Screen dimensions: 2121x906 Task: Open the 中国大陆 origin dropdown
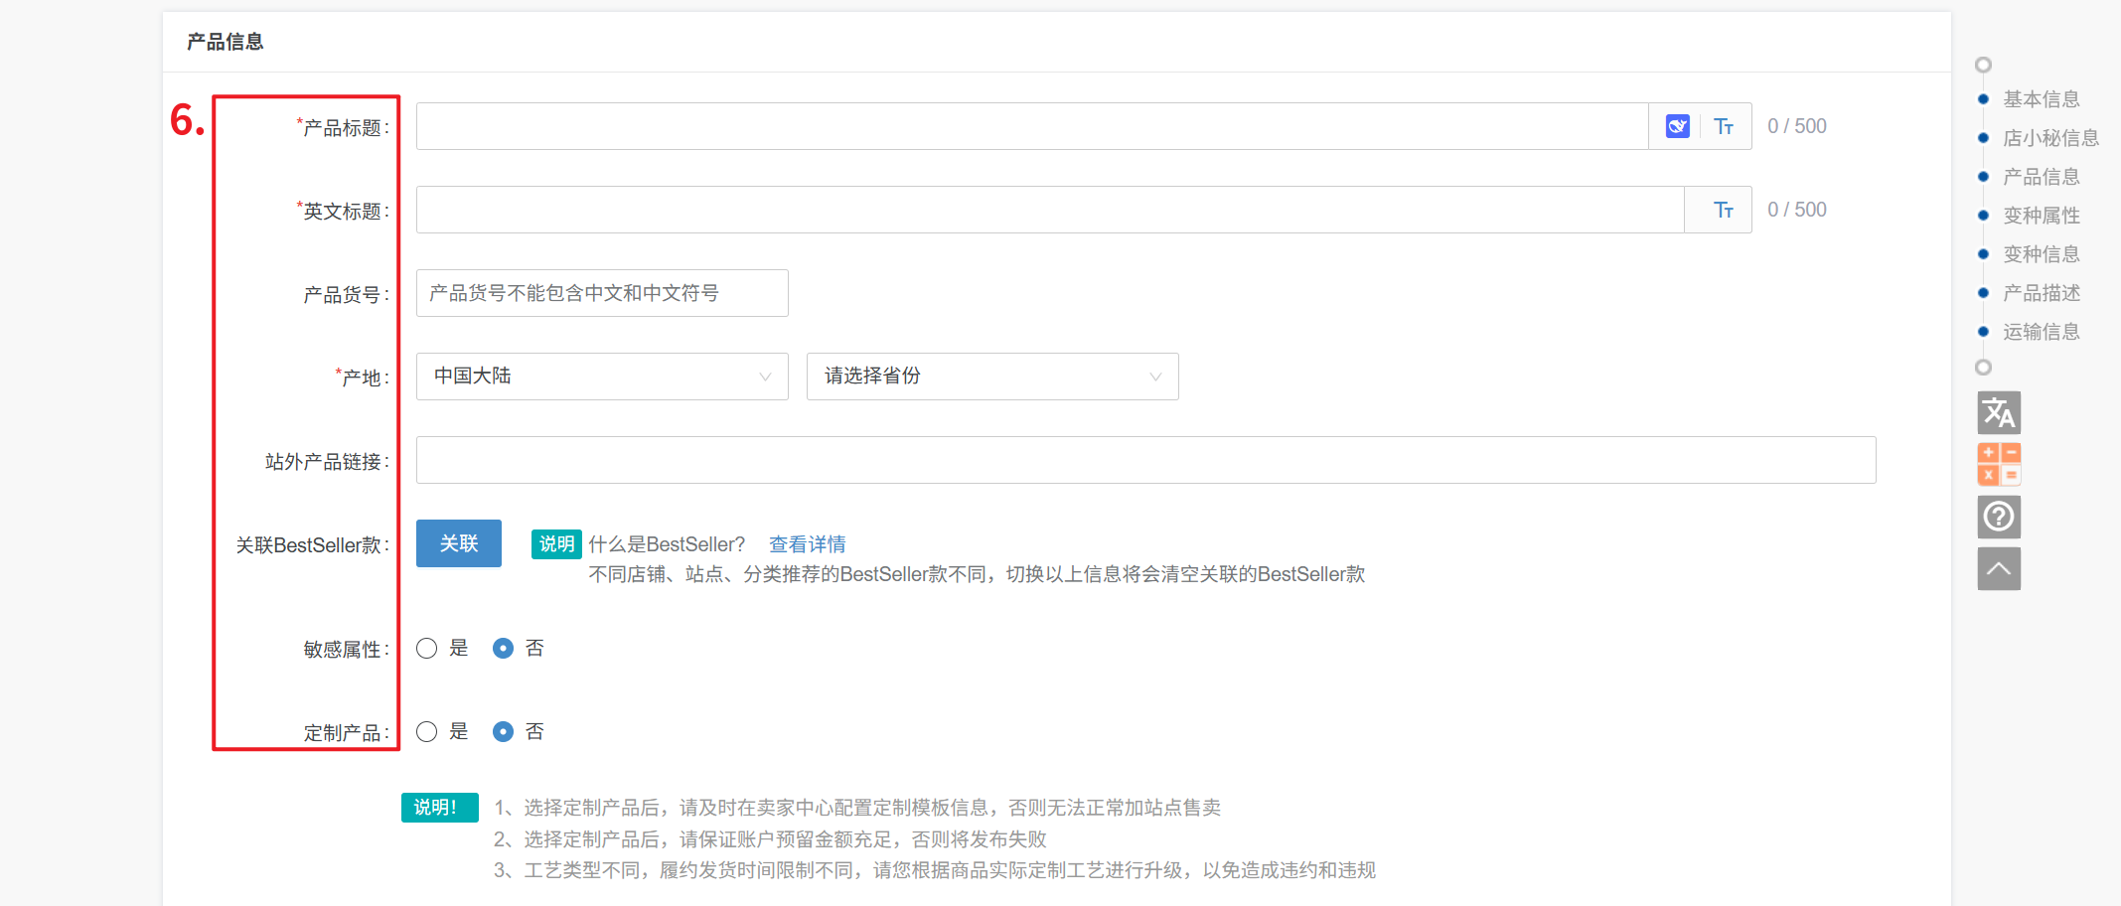602,377
